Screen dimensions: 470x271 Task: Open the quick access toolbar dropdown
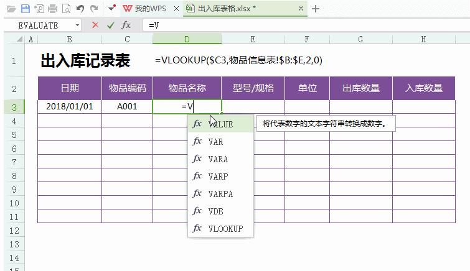pyautogui.click(x=112, y=8)
